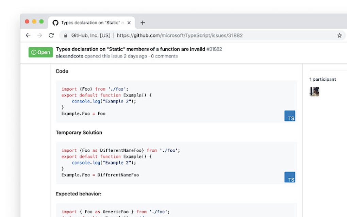
Task: Click the 1 participant heading
Action: point(323,79)
